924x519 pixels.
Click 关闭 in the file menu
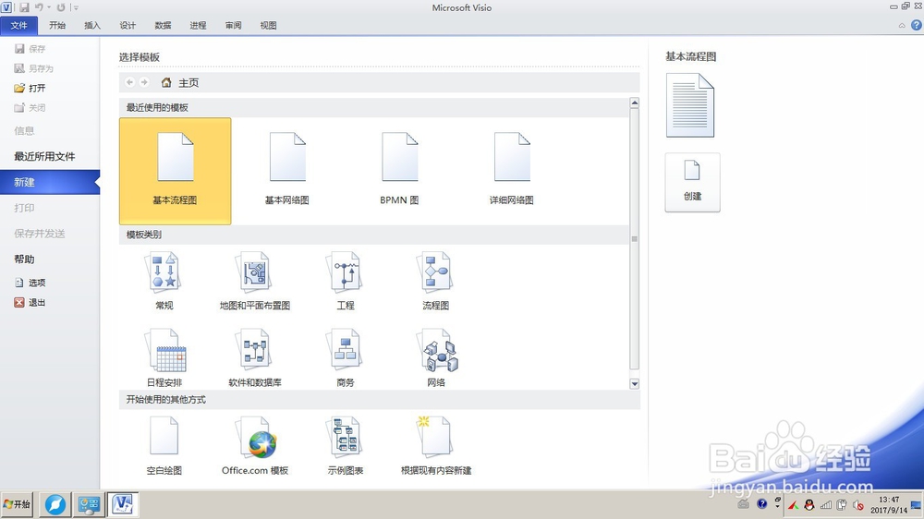coord(30,108)
